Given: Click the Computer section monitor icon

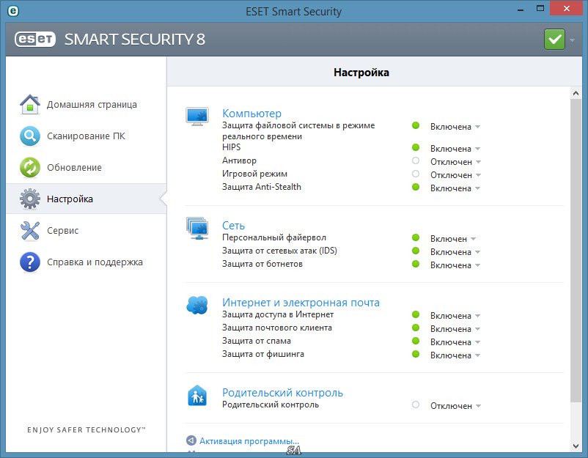Looking at the screenshot, I should click(197, 117).
